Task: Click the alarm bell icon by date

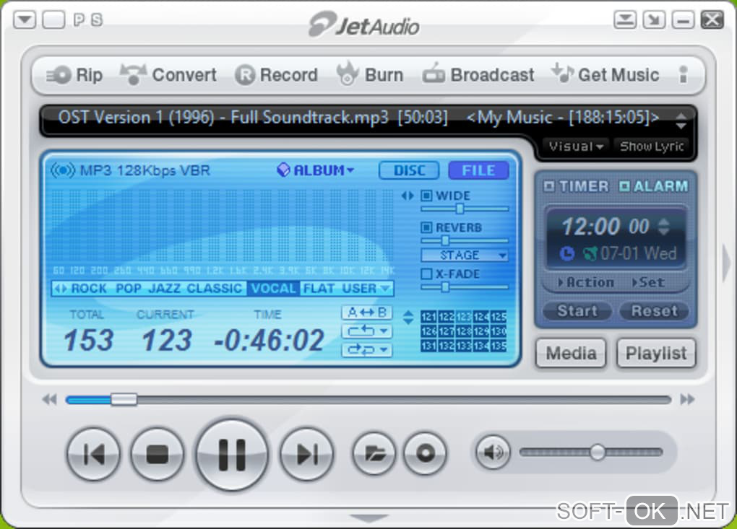Action: [590, 254]
